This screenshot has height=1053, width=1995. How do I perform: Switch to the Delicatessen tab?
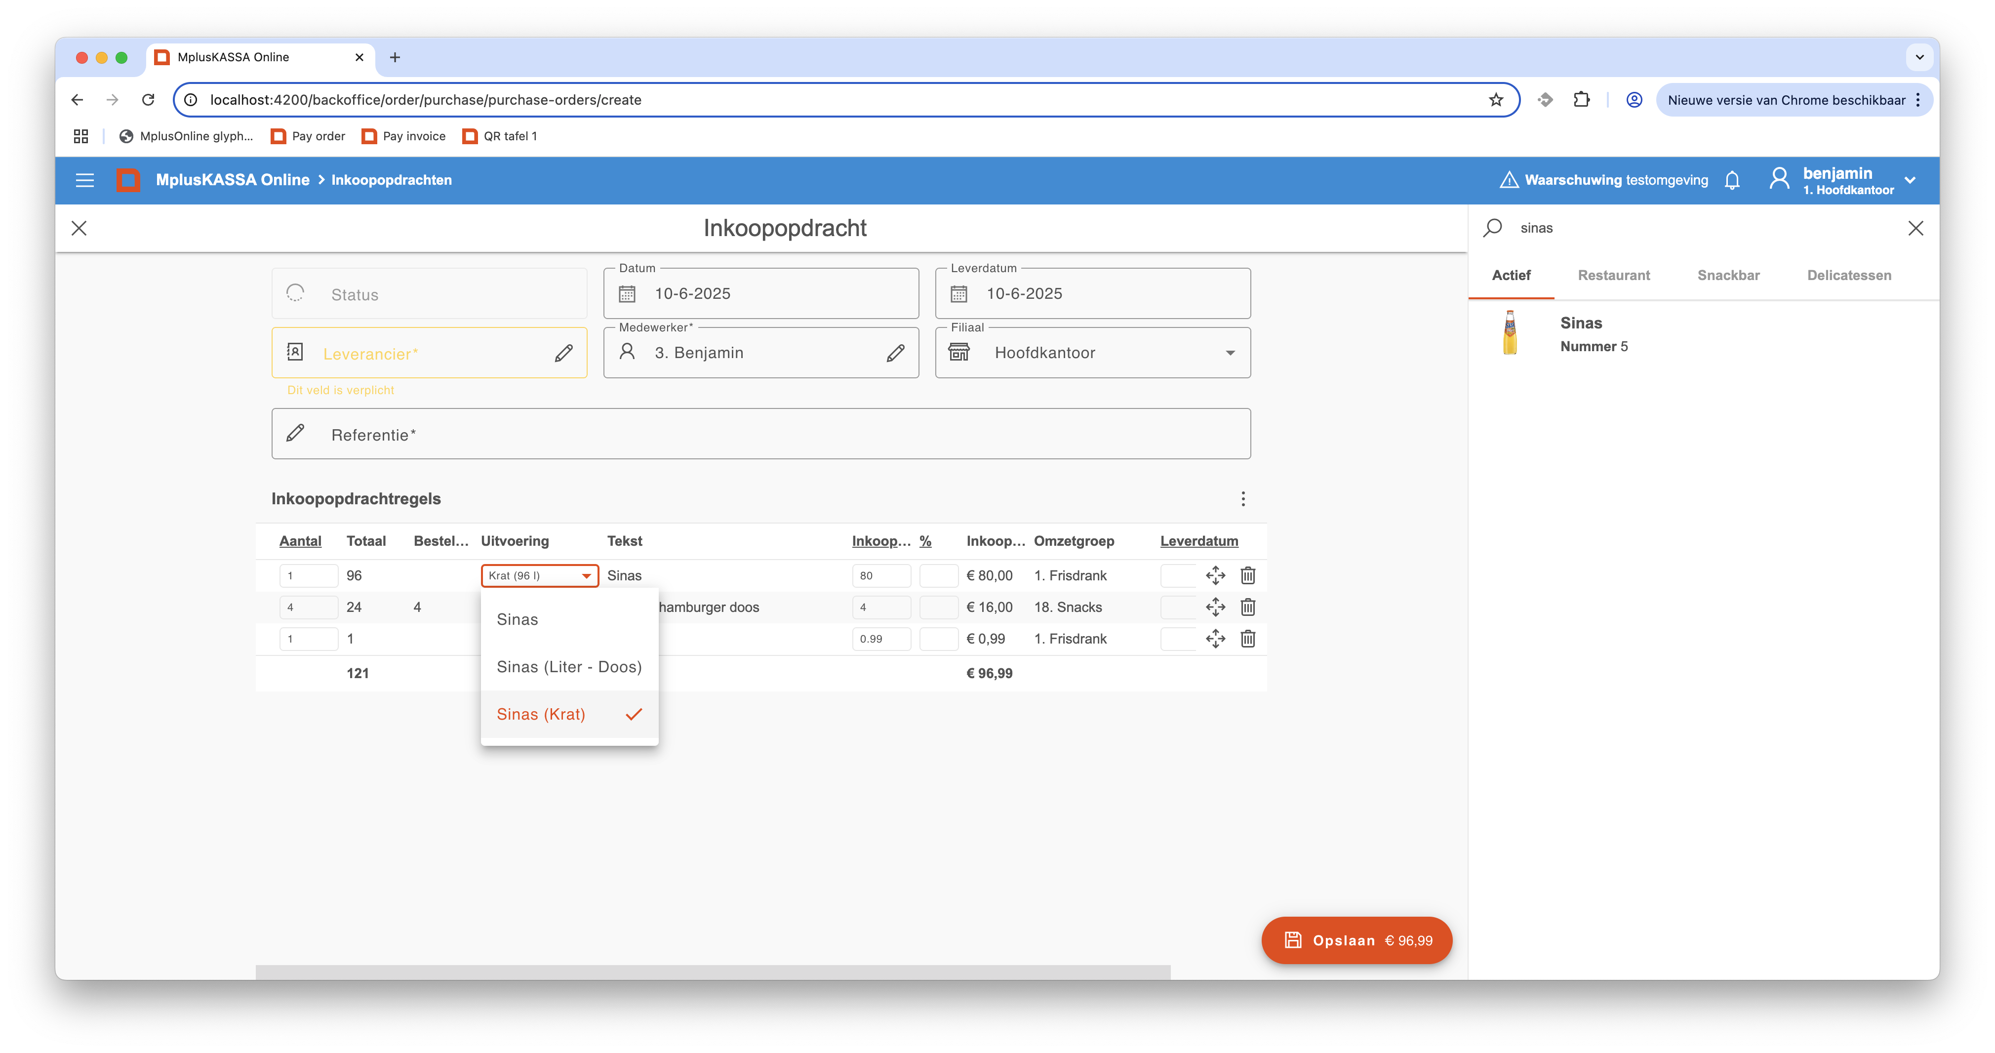click(x=1849, y=276)
